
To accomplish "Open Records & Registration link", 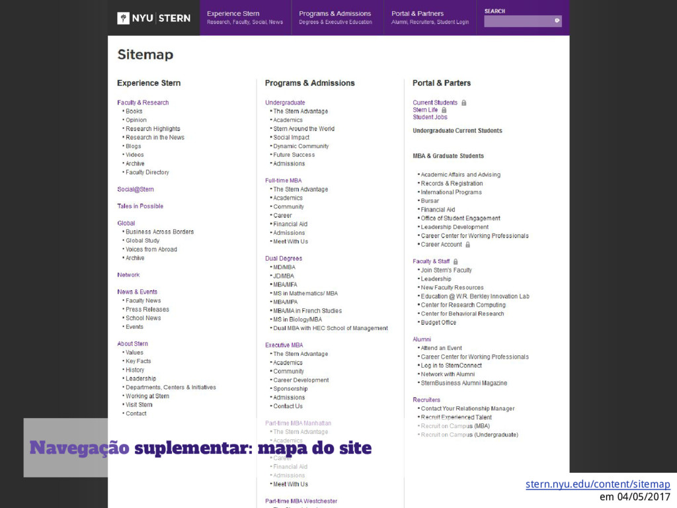I will point(452,184).
